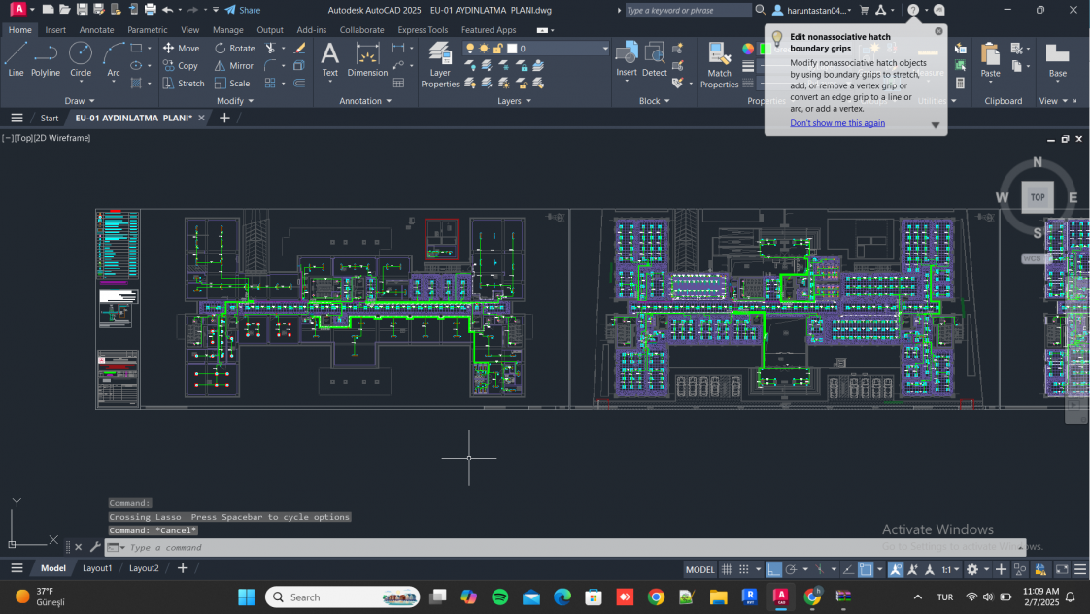Open the Annotate ribbon tab
Viewport: 1090px width, 614px height.
[96, 30]
